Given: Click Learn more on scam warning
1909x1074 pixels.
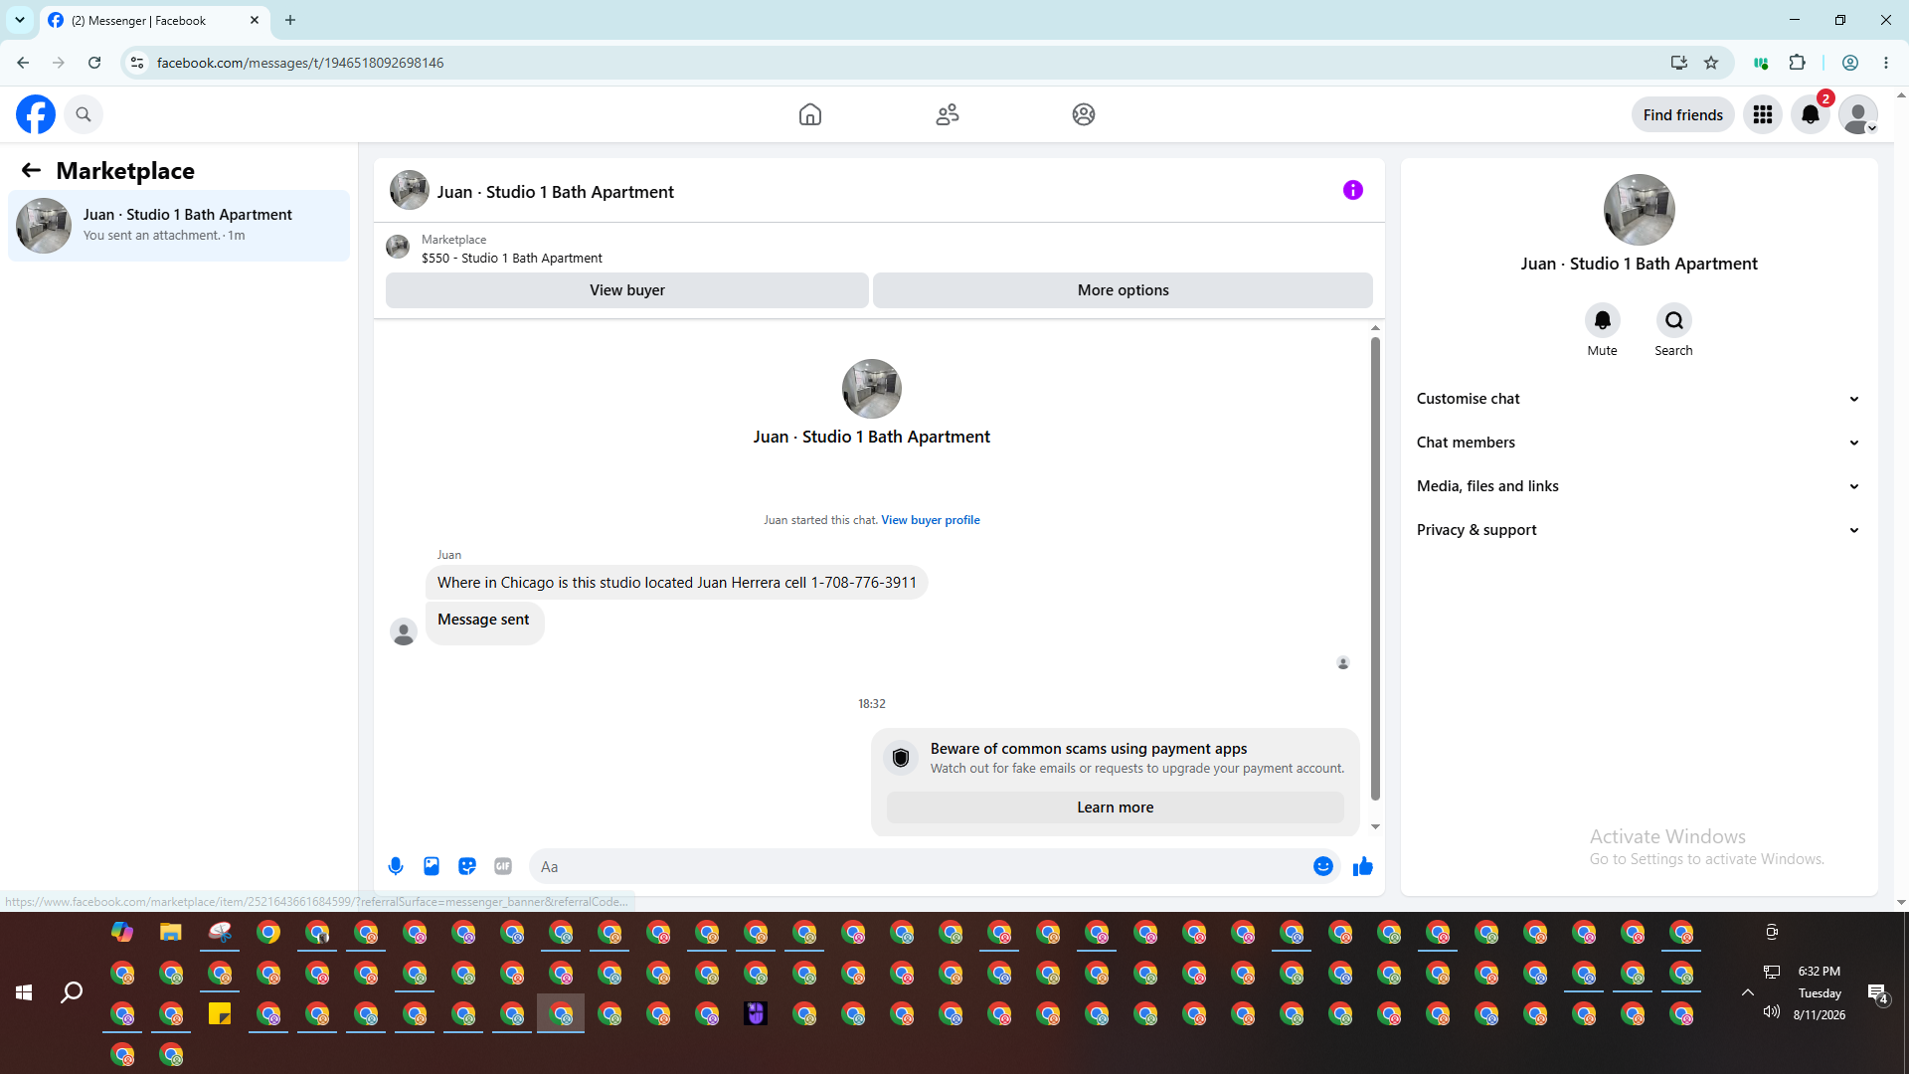Looking at the screenshot, I should click(1115, 807).
